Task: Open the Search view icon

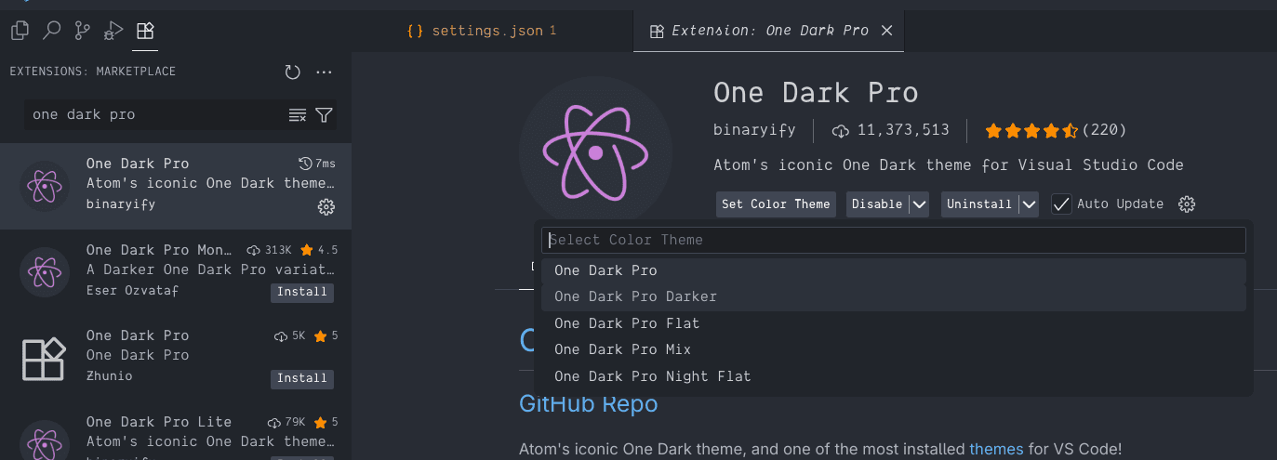Action: [51, 31]
